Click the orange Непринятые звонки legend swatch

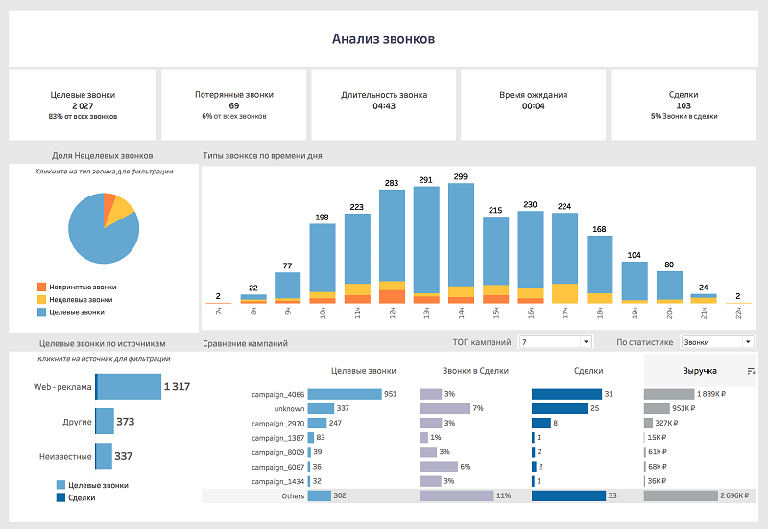[x=41, y=287]
